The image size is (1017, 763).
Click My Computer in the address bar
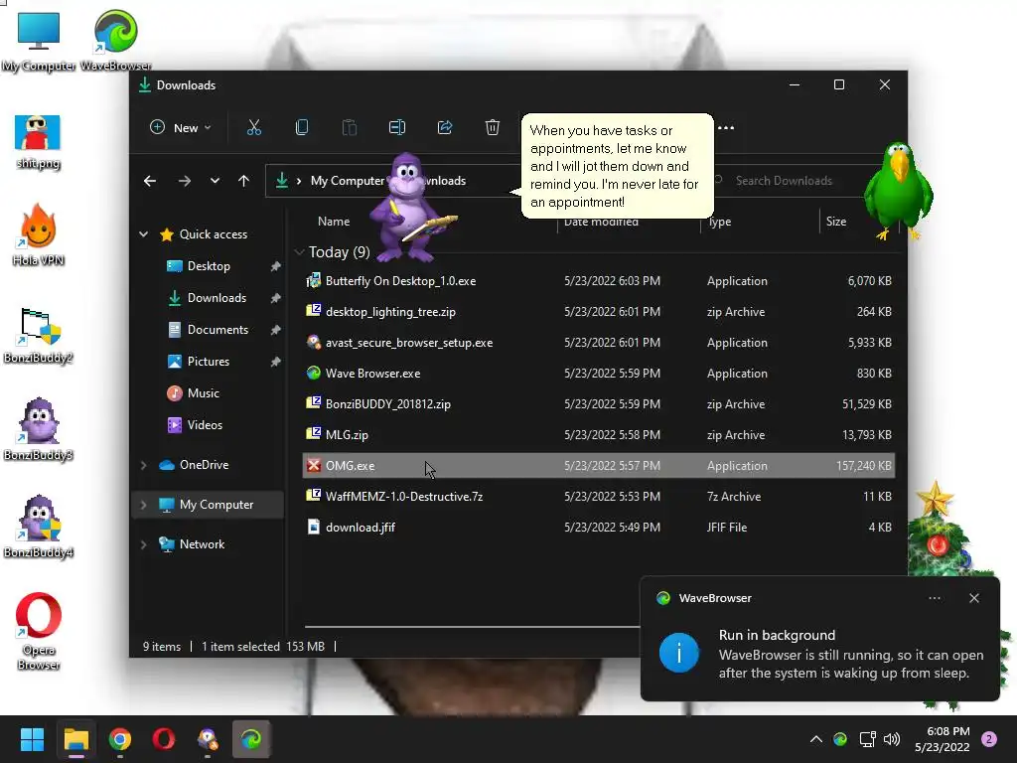[348, 181]
